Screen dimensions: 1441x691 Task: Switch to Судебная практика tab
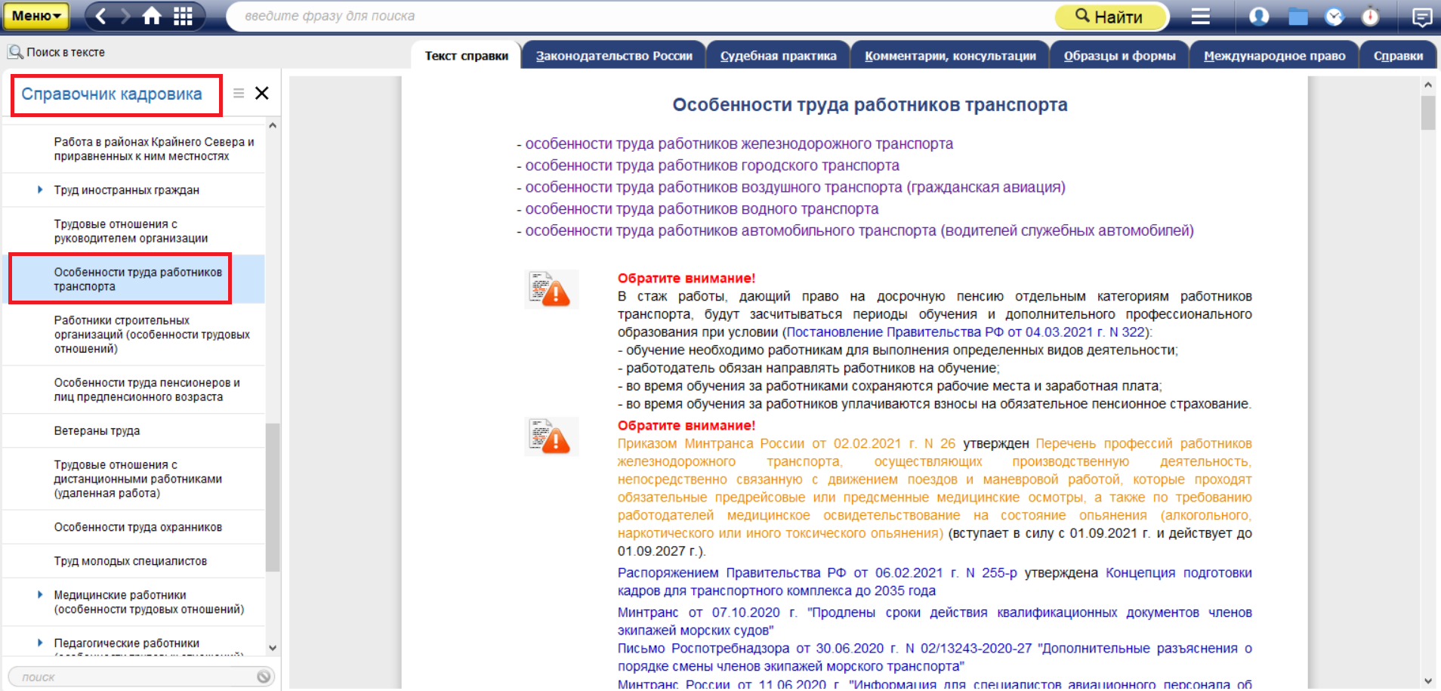(x=778, y=56)
